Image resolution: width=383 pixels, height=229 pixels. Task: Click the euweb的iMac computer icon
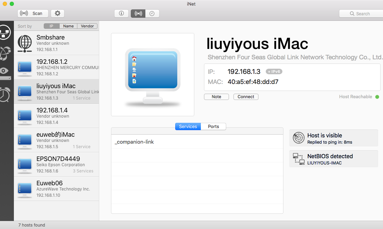(25, 141)
